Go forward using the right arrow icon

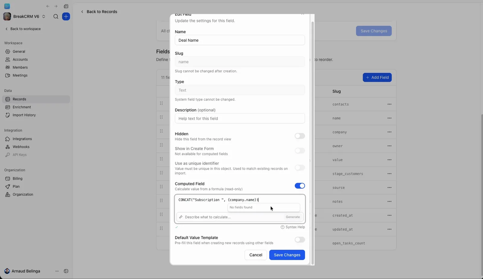(x=56, y=6)
